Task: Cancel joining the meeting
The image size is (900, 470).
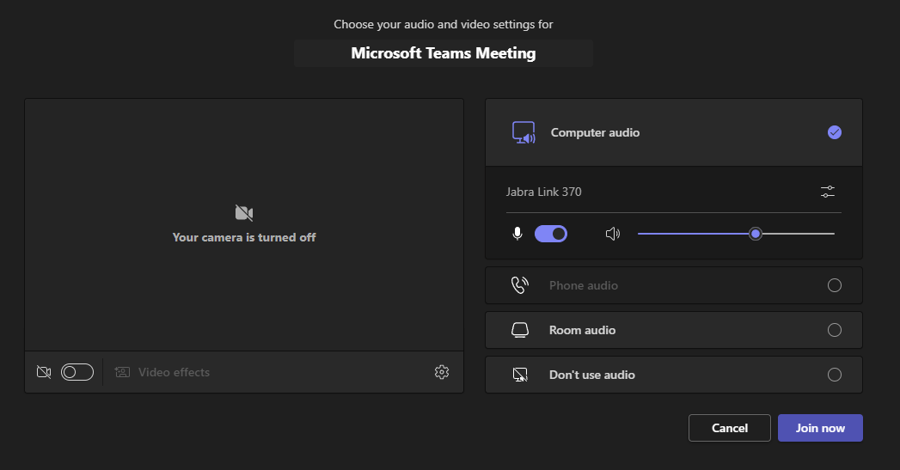Action: click(730, 428)
